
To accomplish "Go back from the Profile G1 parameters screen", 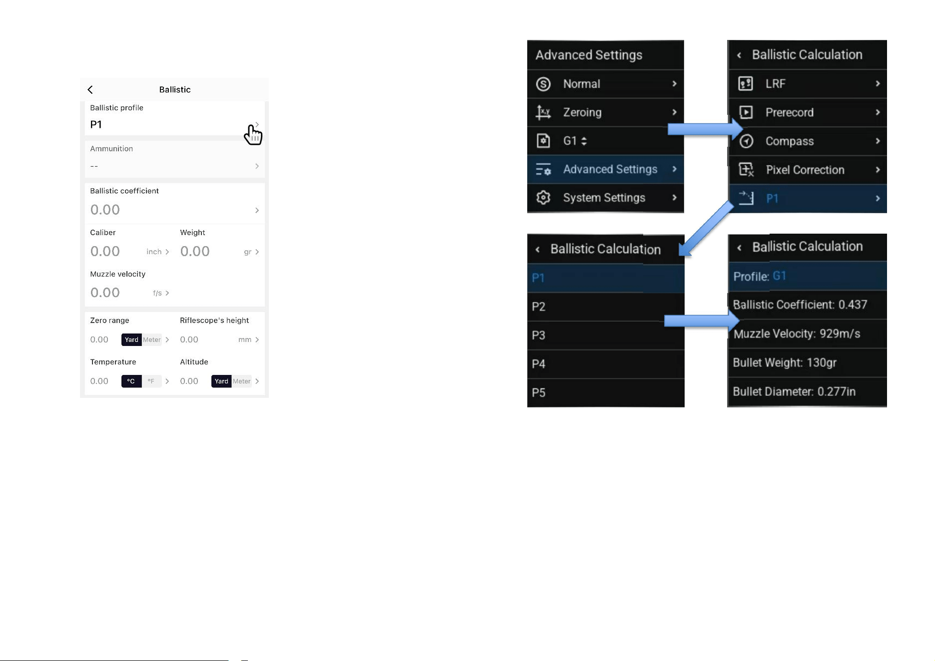I will click(x=739, y=247).
